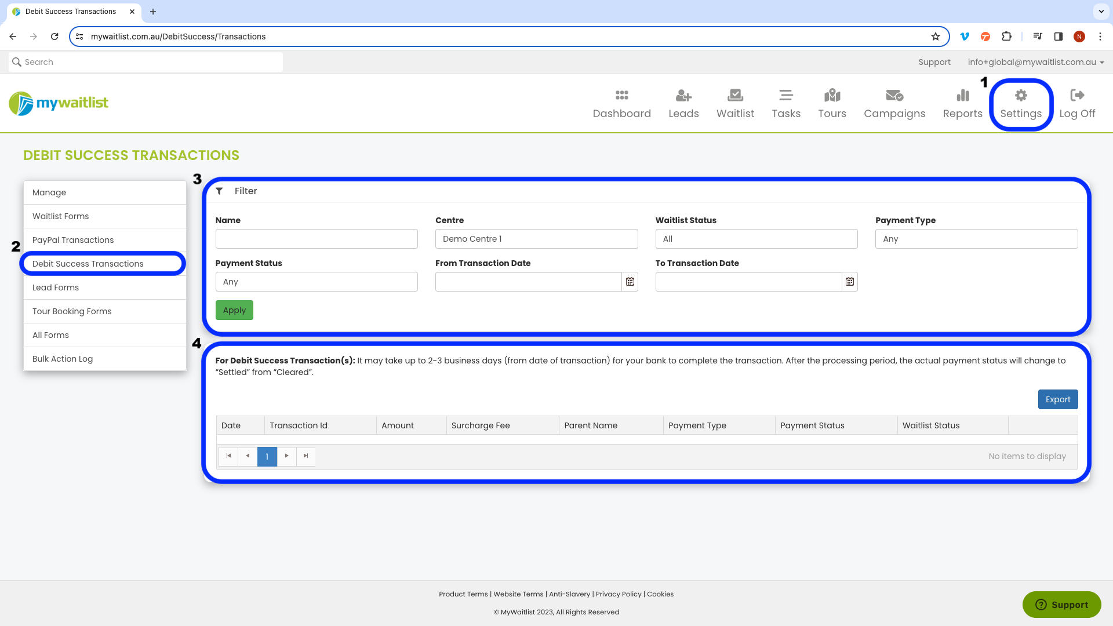Go to first page of results
Viewport: 1113px width, 626px height.
coord(228,456)
